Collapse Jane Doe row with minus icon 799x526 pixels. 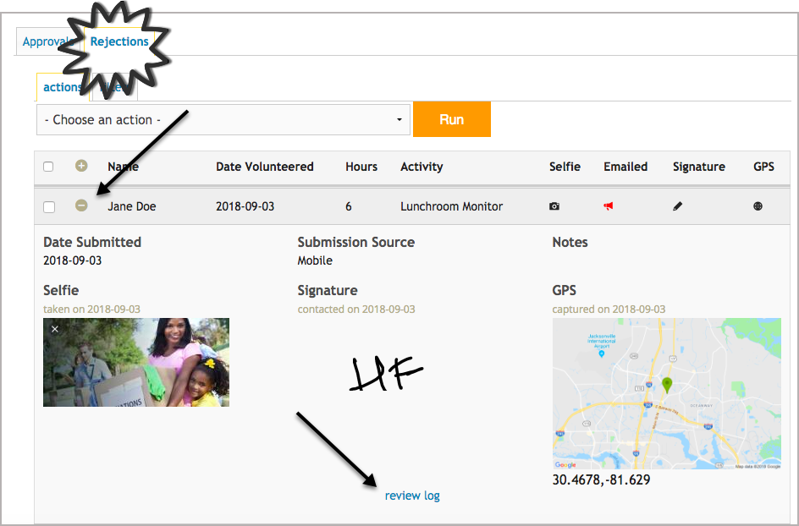pyautogui.click(x=81, y=205)
